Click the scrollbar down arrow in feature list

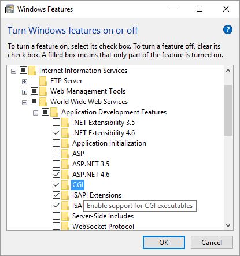coord(228,225)
